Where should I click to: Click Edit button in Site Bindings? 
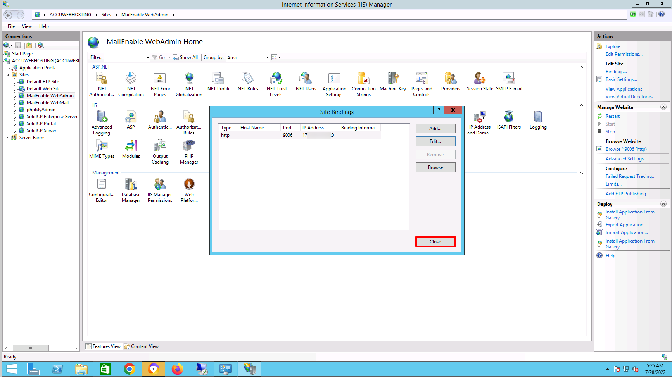pos(435,141)
